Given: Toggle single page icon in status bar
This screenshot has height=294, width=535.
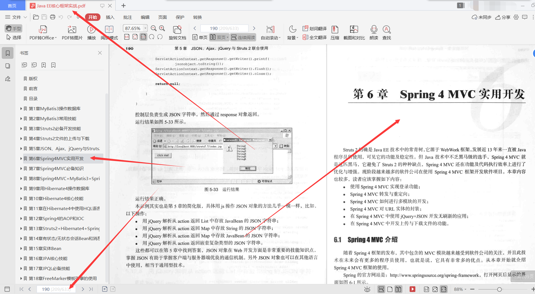Looking at the screenshot, I should coord(390,289).
